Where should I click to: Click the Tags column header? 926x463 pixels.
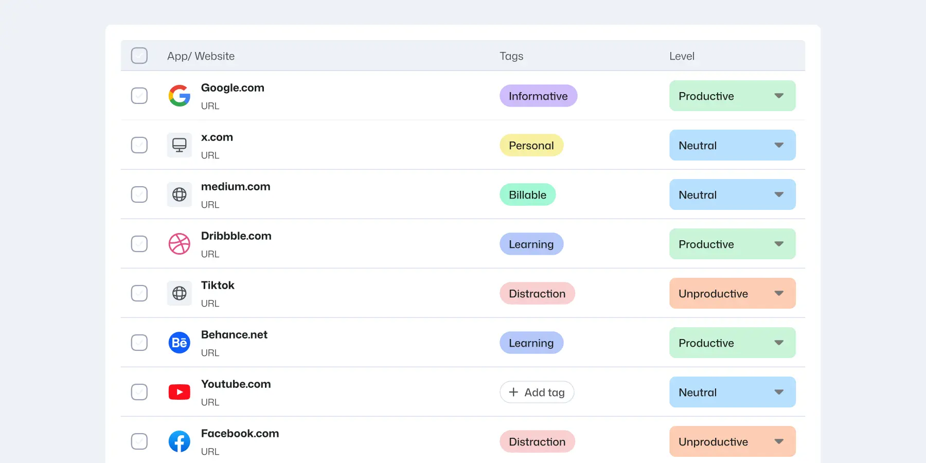coord(511,56)
